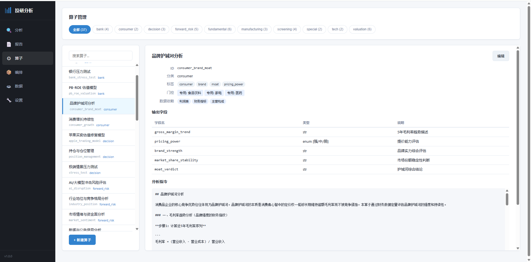Screen dimensions: 531x262
Task: Click the 编辑 button
Action: pyautogui.click(x=501, y=56)
